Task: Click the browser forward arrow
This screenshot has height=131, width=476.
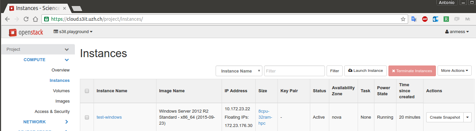Action: coord(17,19)
